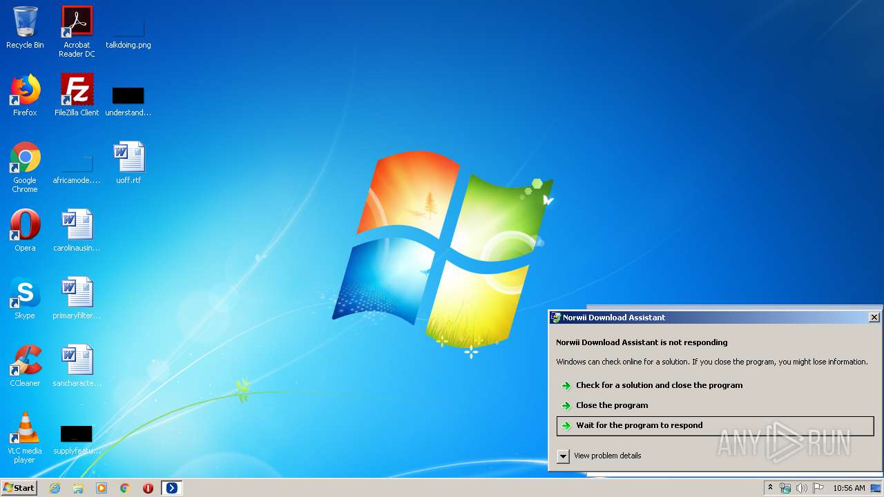Select the sancharacte... Word document
884x497 pixels.
(x=77, y=366)
